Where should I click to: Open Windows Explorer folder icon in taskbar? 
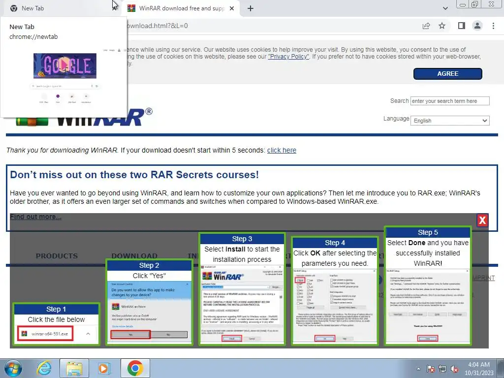point(74,368)
